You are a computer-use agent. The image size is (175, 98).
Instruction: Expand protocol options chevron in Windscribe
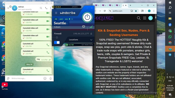pos(72,19)
